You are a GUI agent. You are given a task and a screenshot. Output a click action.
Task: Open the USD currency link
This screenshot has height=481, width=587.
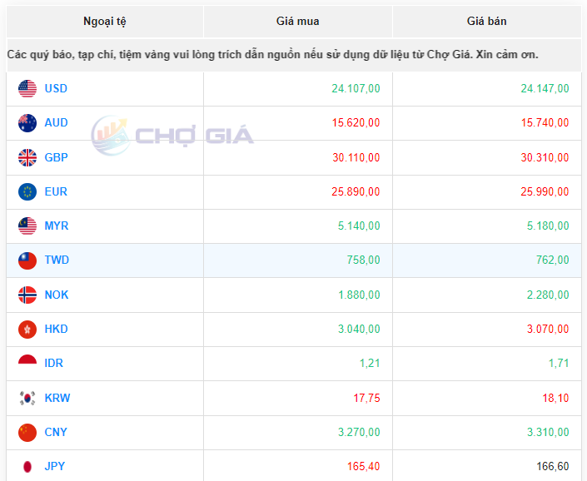[56, 88]
